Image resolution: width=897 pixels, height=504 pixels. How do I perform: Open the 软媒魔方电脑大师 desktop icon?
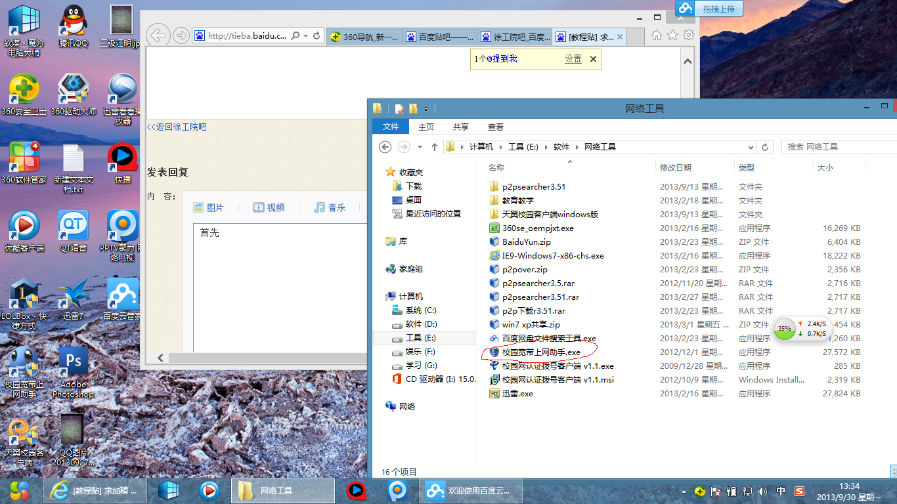[24, 31]
